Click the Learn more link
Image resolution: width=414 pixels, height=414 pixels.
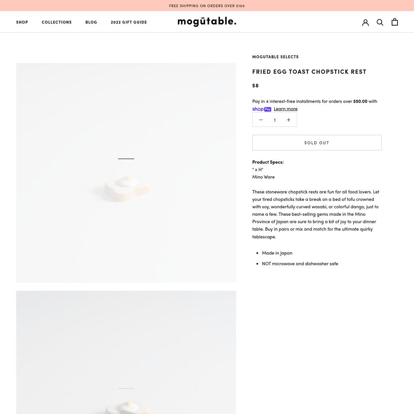(285, 109)
